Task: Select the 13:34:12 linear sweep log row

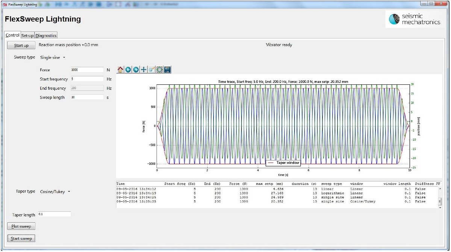Action: point(277,189)
